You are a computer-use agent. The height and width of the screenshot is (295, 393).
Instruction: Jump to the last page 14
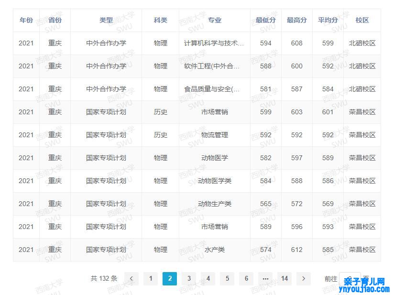285,279
